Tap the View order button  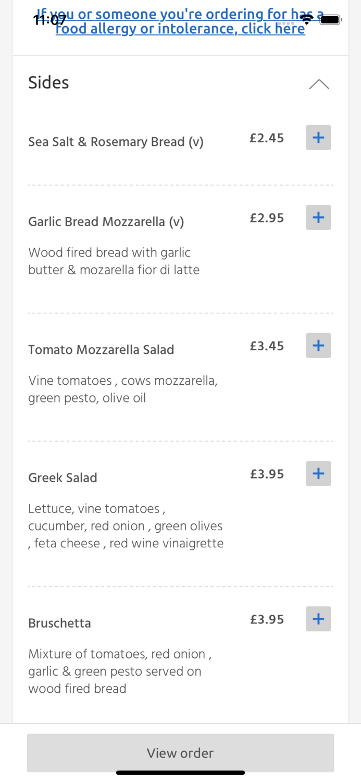pyautogui.click(x=180, y=753)
